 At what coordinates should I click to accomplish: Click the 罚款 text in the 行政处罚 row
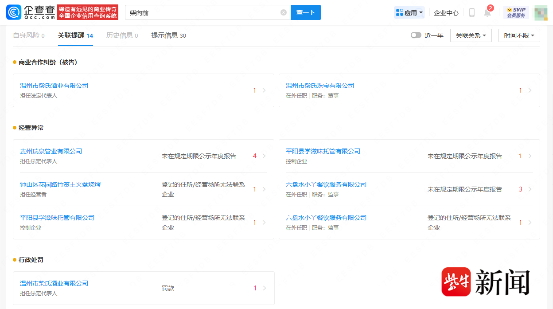[x=168, y=288]
